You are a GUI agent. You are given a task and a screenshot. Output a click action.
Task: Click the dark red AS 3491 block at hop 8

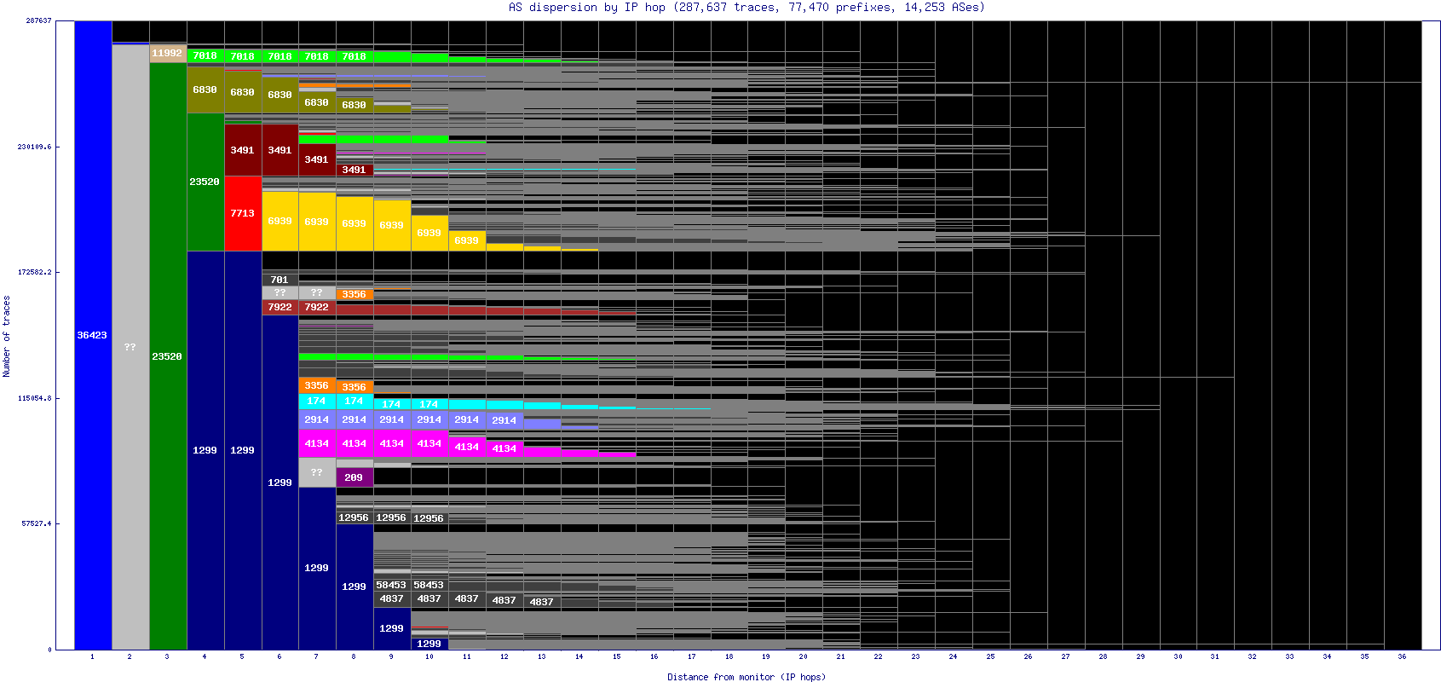pos(354,170)
